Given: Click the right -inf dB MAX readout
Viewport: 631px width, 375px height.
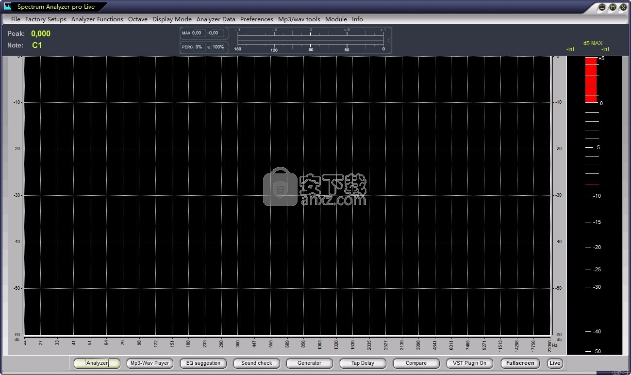Looking at the screenshot, I should (x=605, y=49).
